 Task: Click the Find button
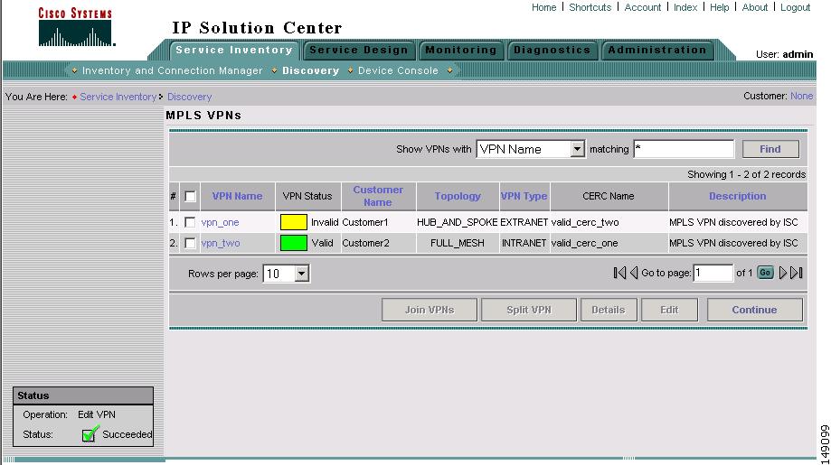[770, 149]
